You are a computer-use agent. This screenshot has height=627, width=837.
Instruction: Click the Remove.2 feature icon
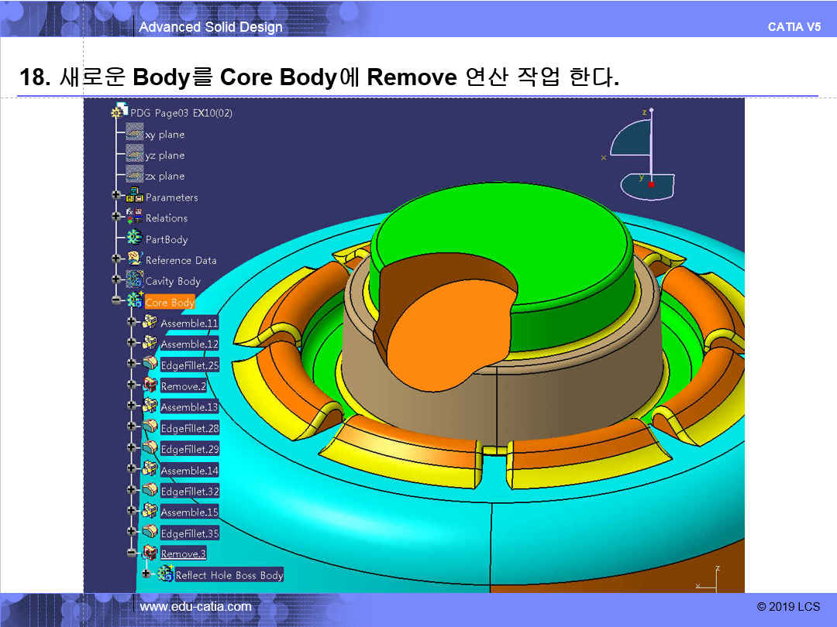pyautogui.click(x=150, y=385)
